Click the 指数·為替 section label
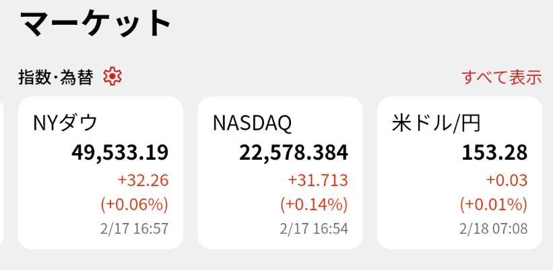The image size is (553, 270). point(55,78)
